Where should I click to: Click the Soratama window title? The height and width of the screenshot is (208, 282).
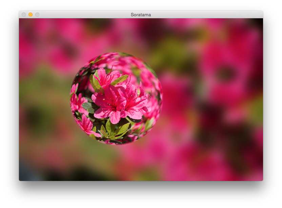click(141, 15)
